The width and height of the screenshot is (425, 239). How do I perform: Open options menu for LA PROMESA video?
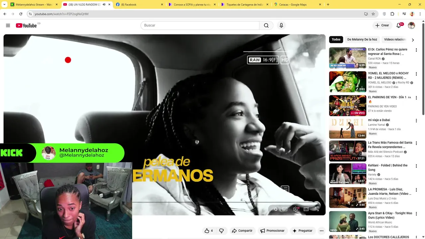click(416, 190)
